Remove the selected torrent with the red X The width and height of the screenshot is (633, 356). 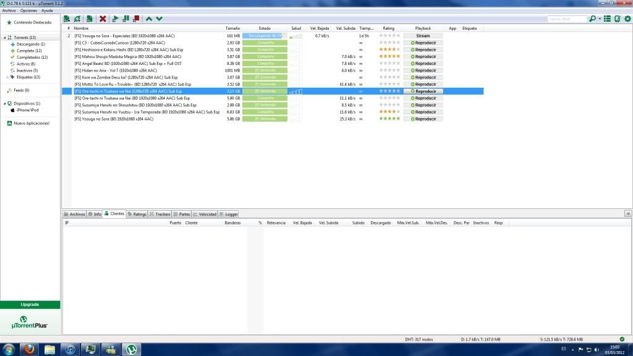tap(103, 19)
